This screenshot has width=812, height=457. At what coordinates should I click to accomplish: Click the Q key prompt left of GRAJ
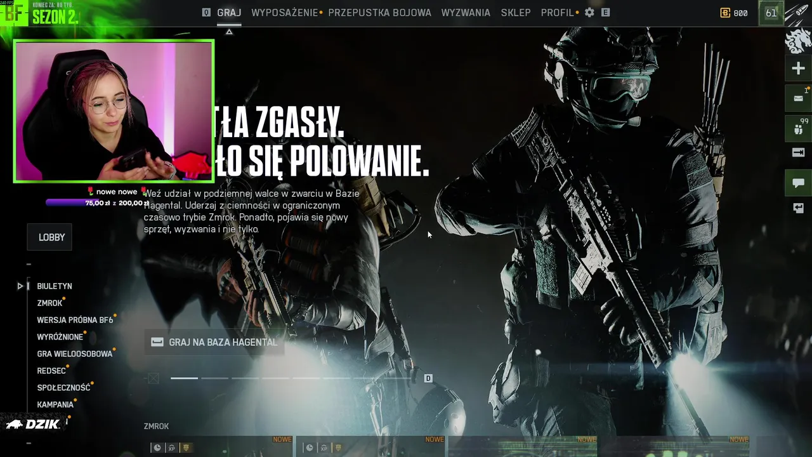click(x=206, y=13)
